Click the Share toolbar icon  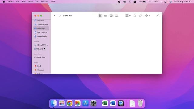[x=135, y=15]
